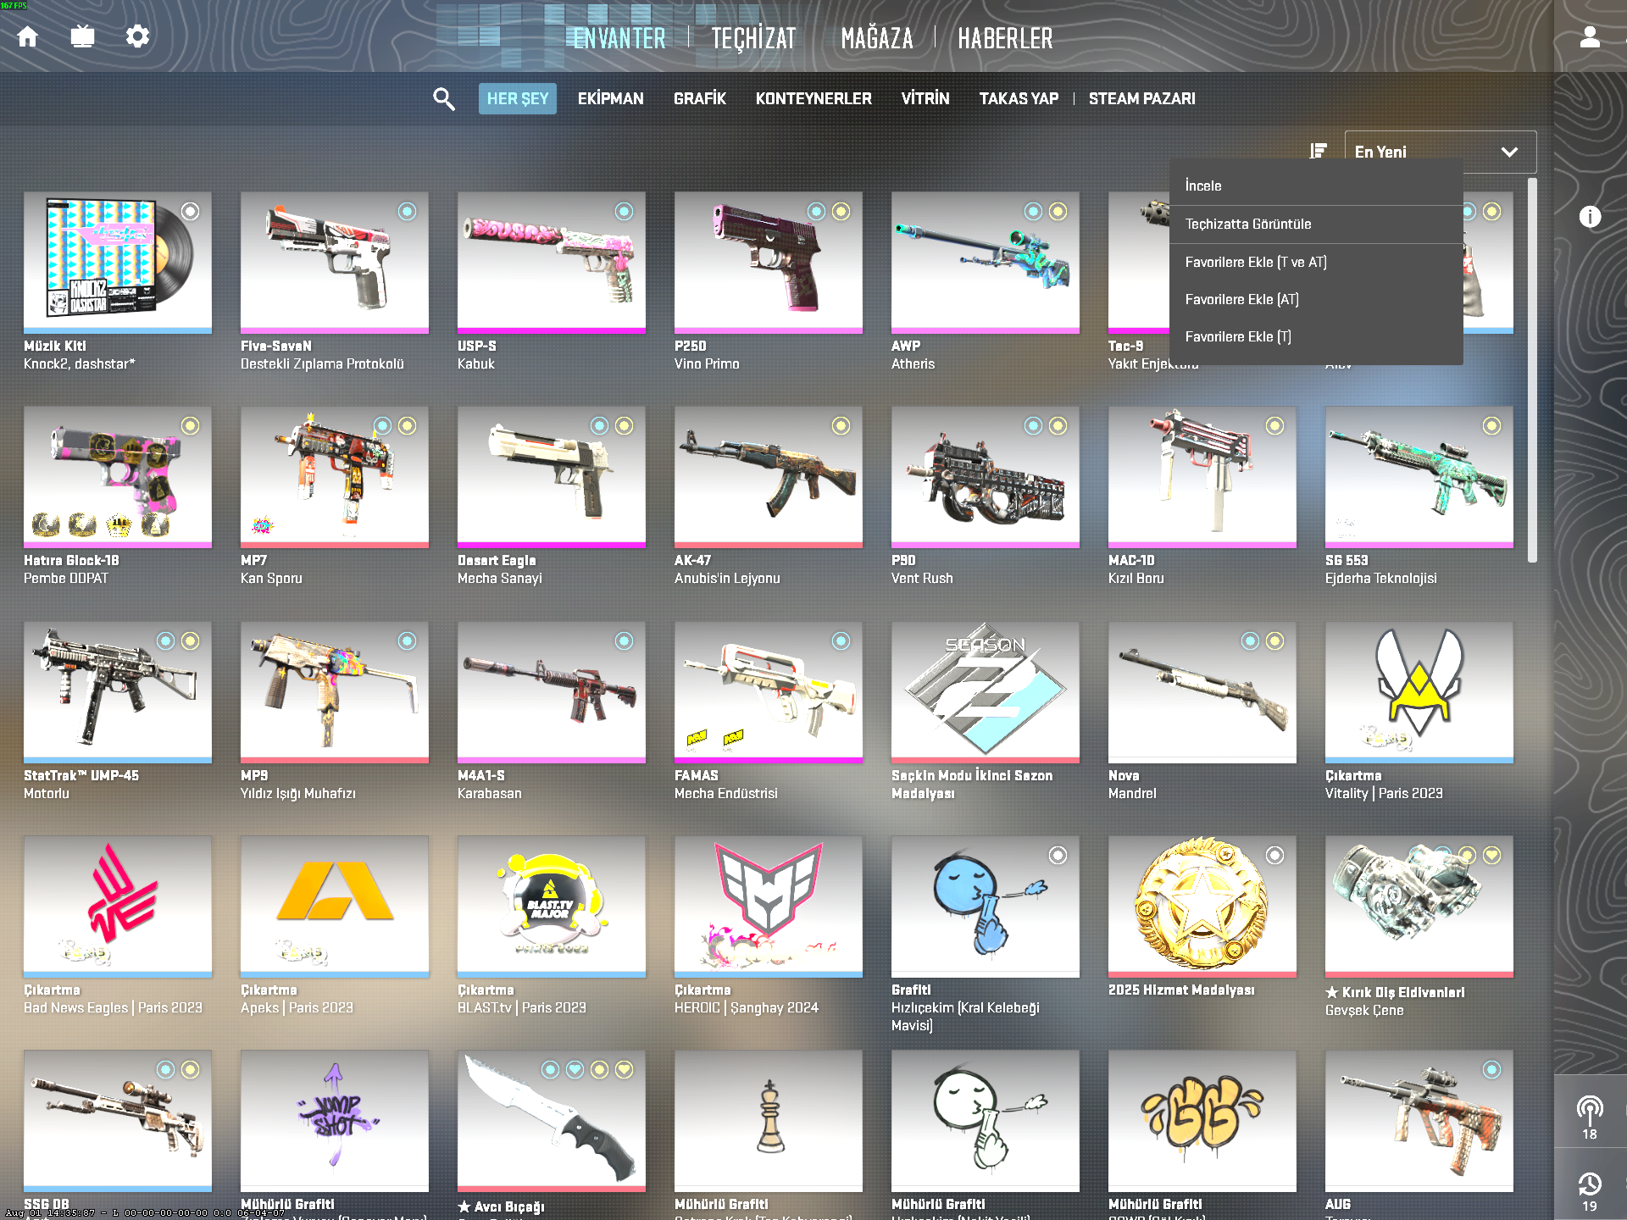This screenshot has width=1627, height=1220.
Task: Open the settings gear icon
Action: (x=137, y=36)
